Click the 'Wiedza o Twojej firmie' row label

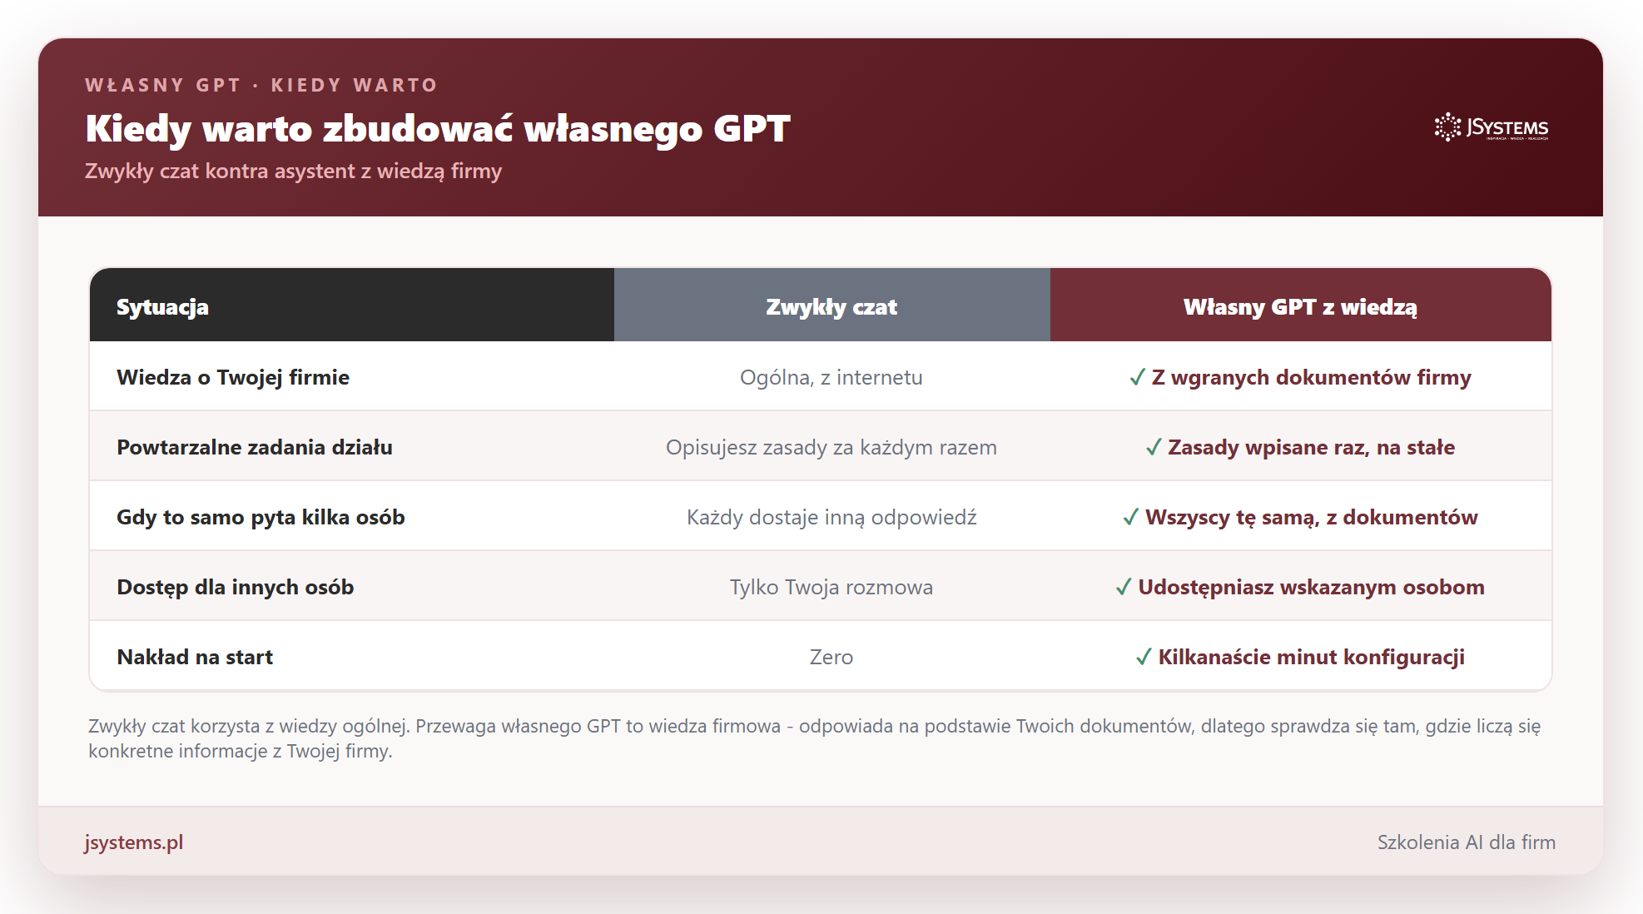point(233,377)
